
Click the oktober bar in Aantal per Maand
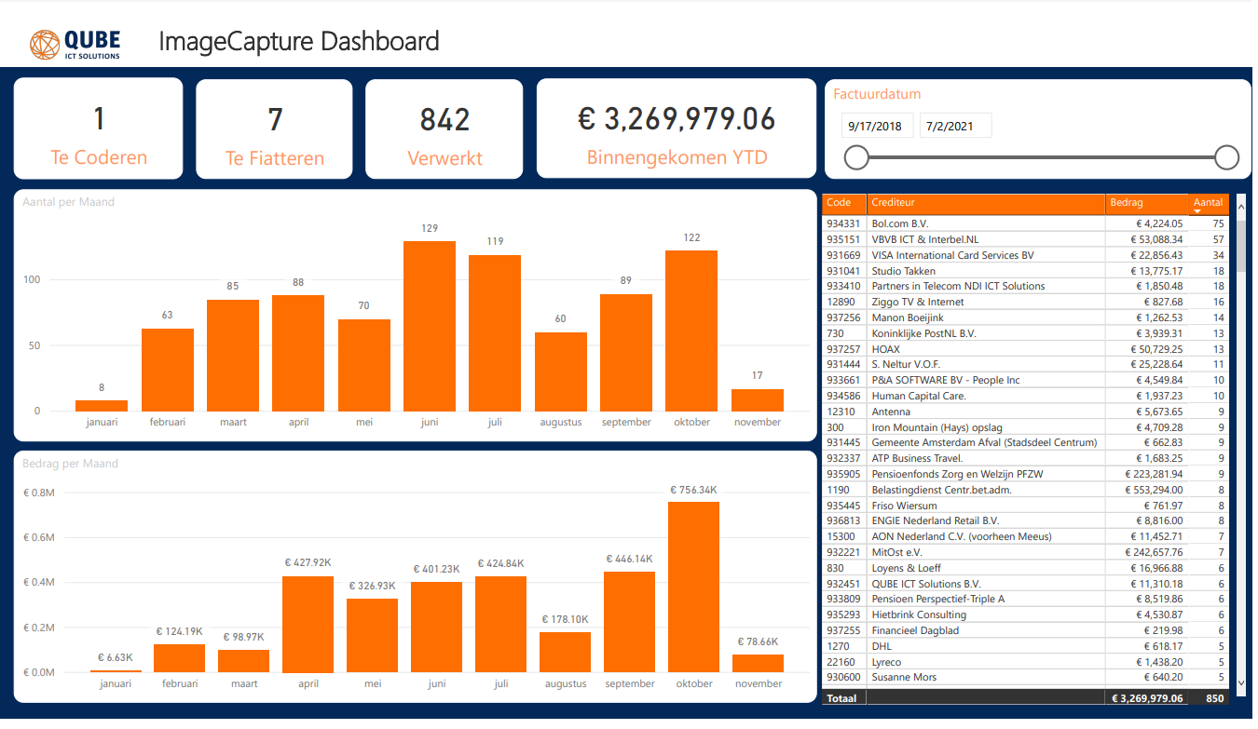point(691,331)
